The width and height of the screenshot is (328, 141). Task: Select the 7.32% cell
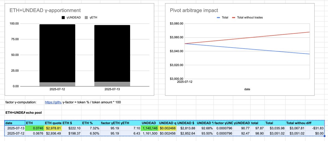click(91, 128)
